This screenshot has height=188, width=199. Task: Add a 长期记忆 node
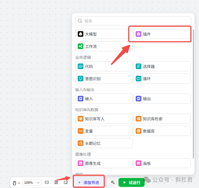104,143
